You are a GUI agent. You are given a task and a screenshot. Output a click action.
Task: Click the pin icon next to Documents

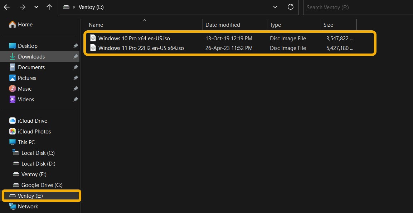[76, 67]
